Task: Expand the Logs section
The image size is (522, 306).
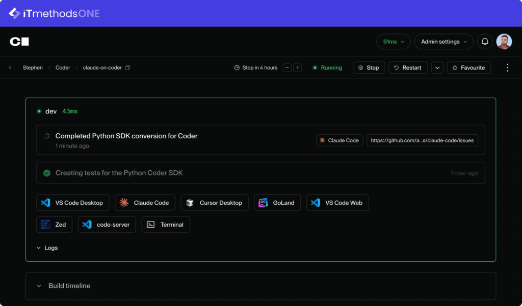Action: tap(47, 248)
